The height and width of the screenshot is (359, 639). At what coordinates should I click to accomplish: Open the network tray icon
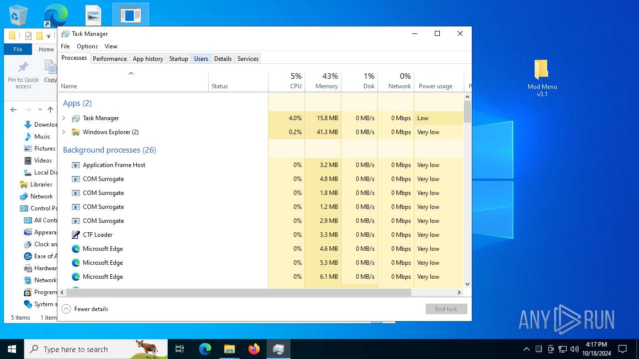[x=563, y=349]
